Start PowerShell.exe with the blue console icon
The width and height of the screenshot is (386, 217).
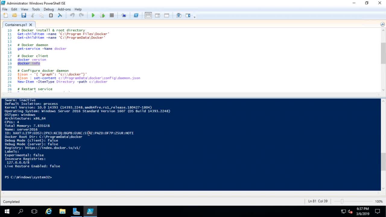(136, 15)
